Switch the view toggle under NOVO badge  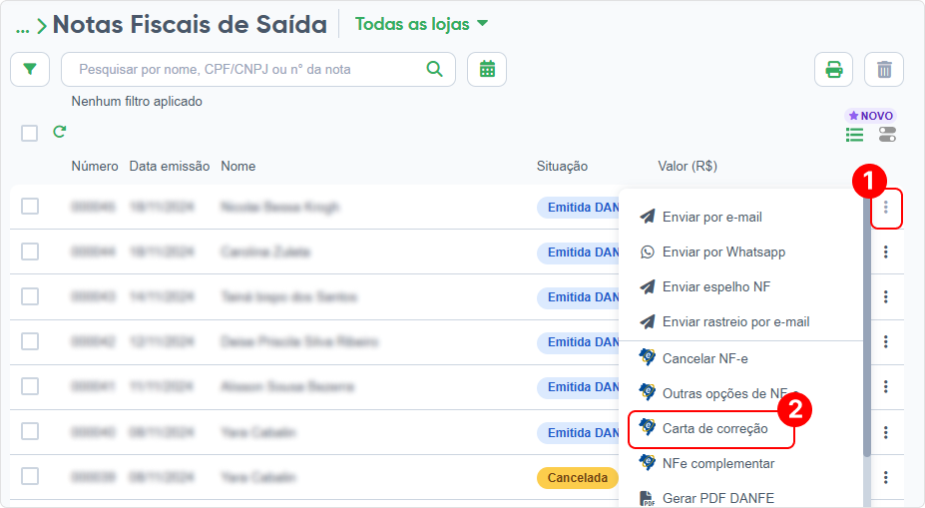pos(887,135)
